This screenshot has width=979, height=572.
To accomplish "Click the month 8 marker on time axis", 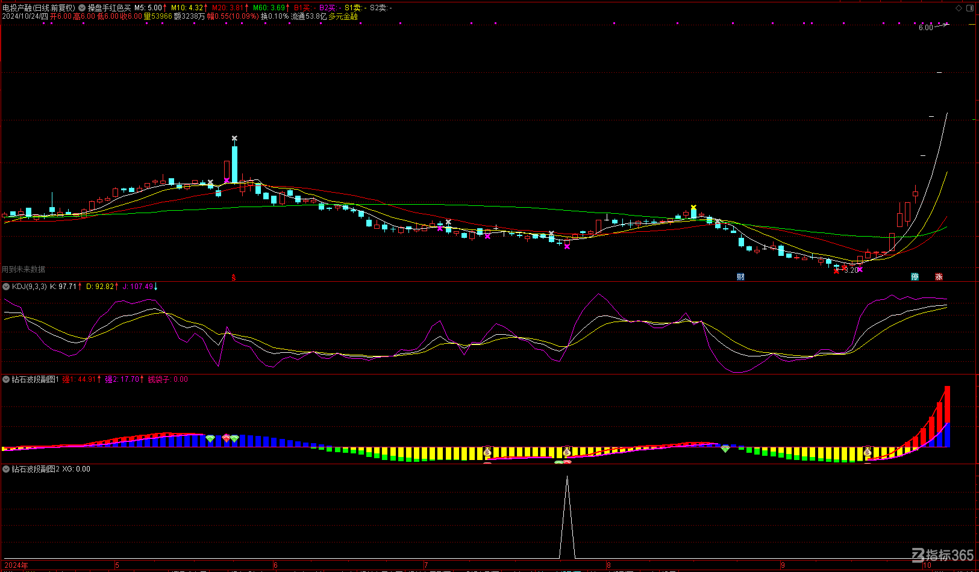I will coord(608,565).
